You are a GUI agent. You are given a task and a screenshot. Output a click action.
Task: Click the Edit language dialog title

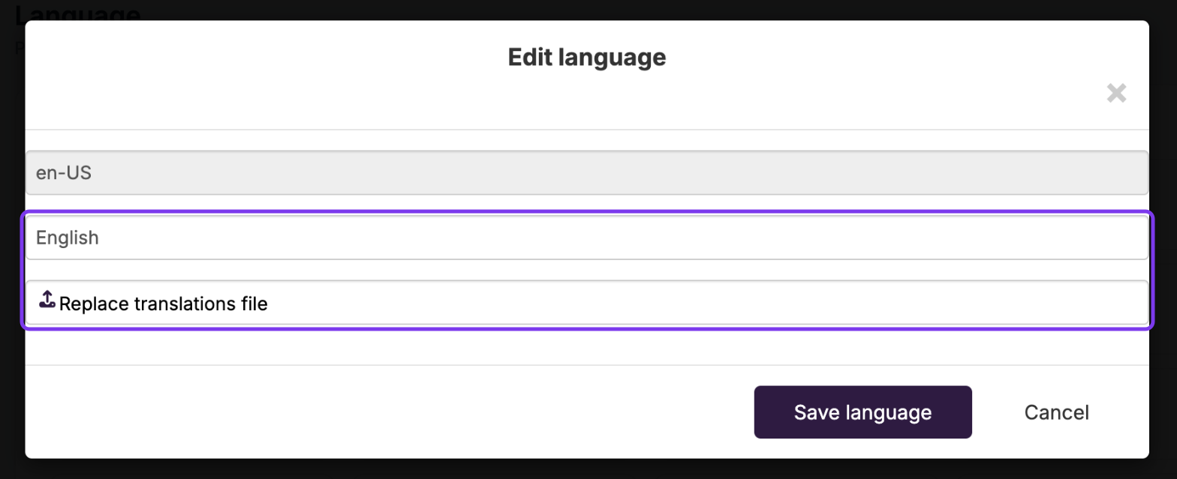click(587, 57)
